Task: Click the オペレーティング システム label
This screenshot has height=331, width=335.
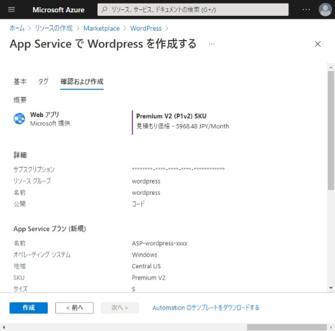Action: point(42,255)
